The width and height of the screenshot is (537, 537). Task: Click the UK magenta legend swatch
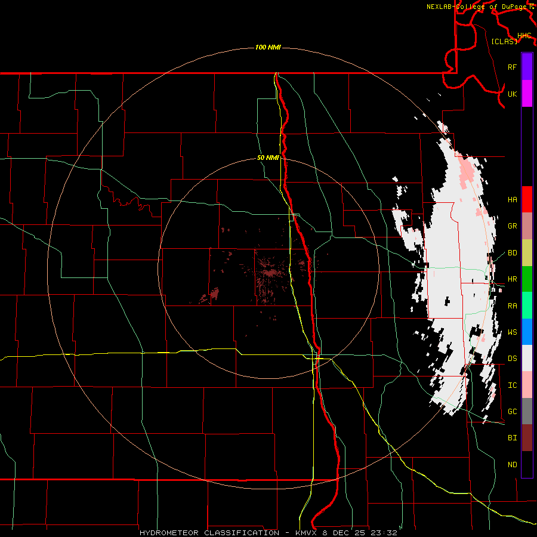[x=527, y=93]
